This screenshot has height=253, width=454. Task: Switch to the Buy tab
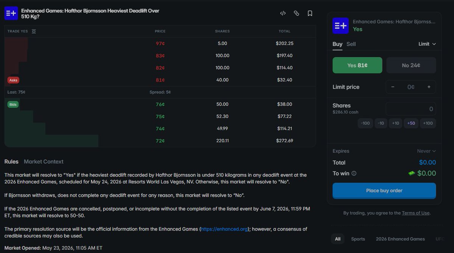(x=337, y=44)
